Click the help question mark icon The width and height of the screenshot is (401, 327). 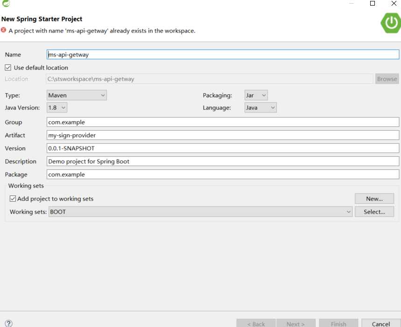(x=8, y=323)
